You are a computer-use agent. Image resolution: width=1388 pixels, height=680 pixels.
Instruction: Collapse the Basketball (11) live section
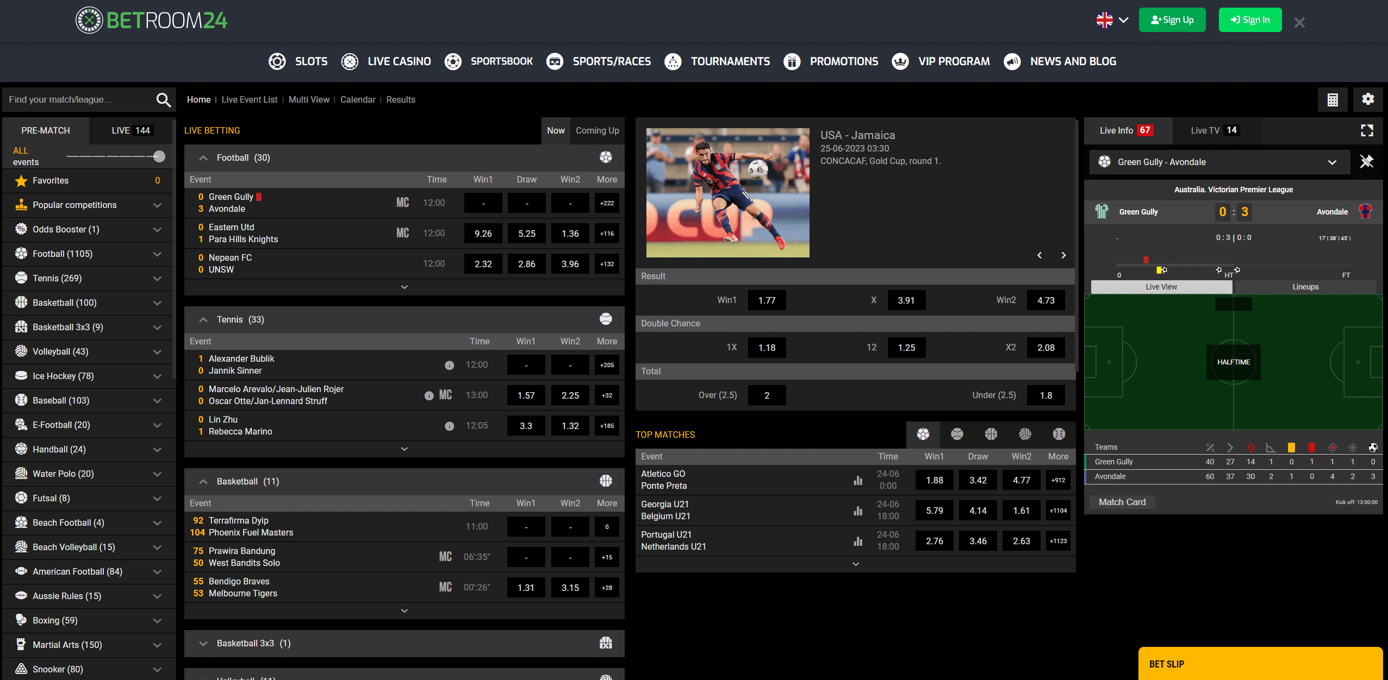(x=203, y=482)
